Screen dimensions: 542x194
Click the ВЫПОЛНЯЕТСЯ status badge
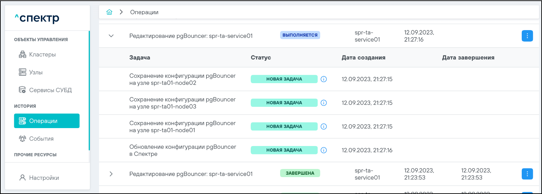click(300, 35)
